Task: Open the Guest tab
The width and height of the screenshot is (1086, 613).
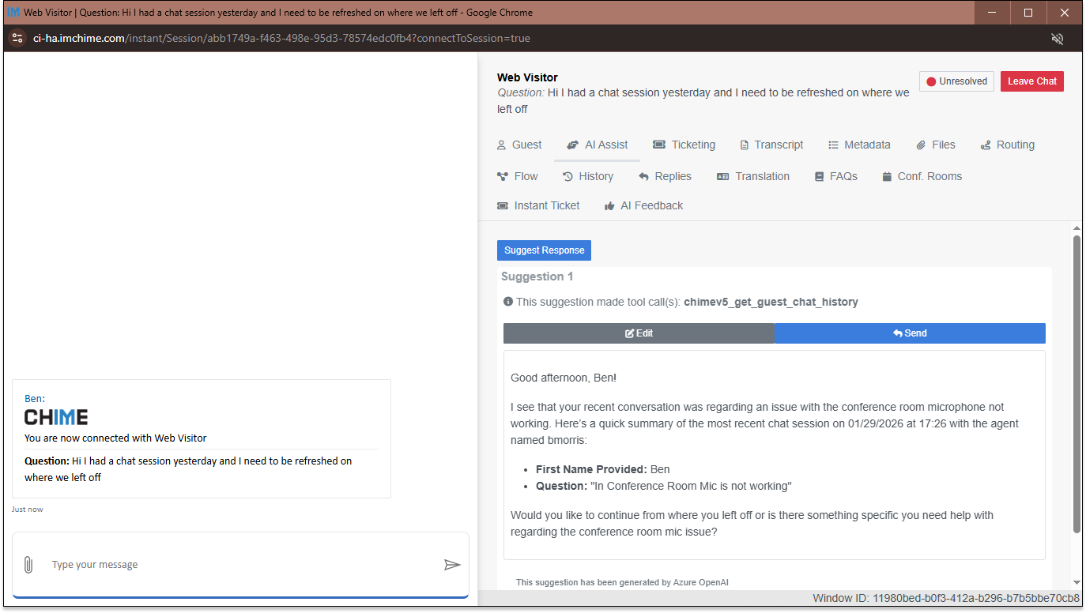Action: (x=519, y=145)
